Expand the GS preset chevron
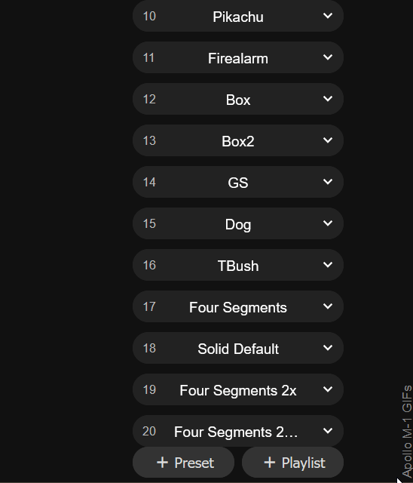 tap(328, 182)
